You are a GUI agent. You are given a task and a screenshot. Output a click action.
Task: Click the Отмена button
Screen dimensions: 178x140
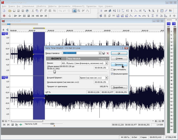119,59
